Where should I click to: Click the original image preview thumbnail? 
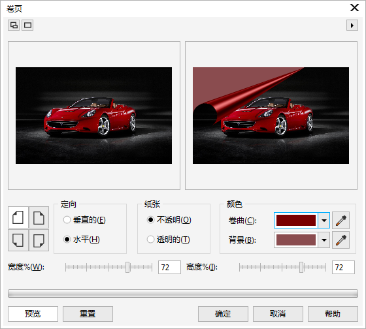[x=94, y=116]
